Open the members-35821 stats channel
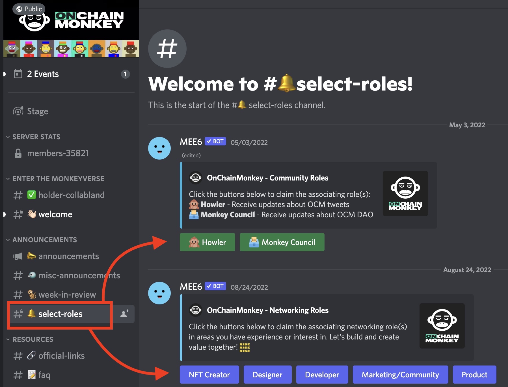 coord(71,153)
